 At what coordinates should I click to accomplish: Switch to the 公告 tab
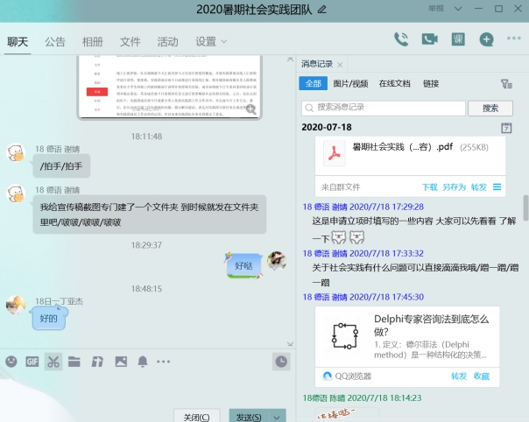coord(55,41)
